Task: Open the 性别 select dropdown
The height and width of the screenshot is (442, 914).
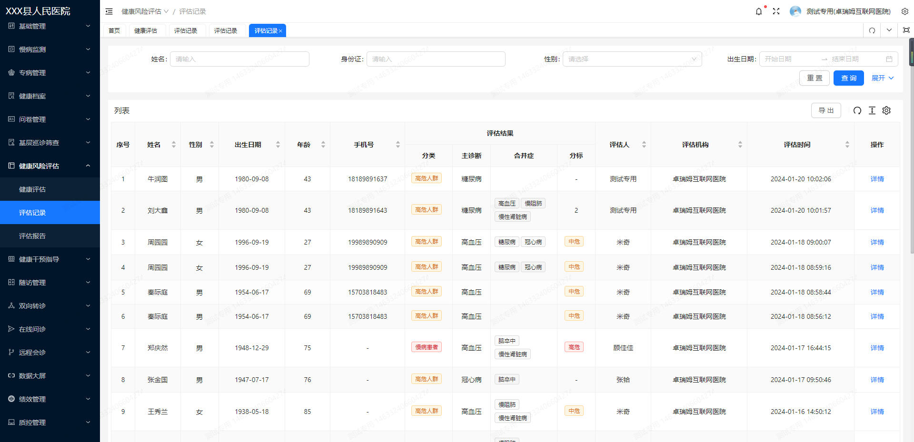Action: [x=632, y=59]
